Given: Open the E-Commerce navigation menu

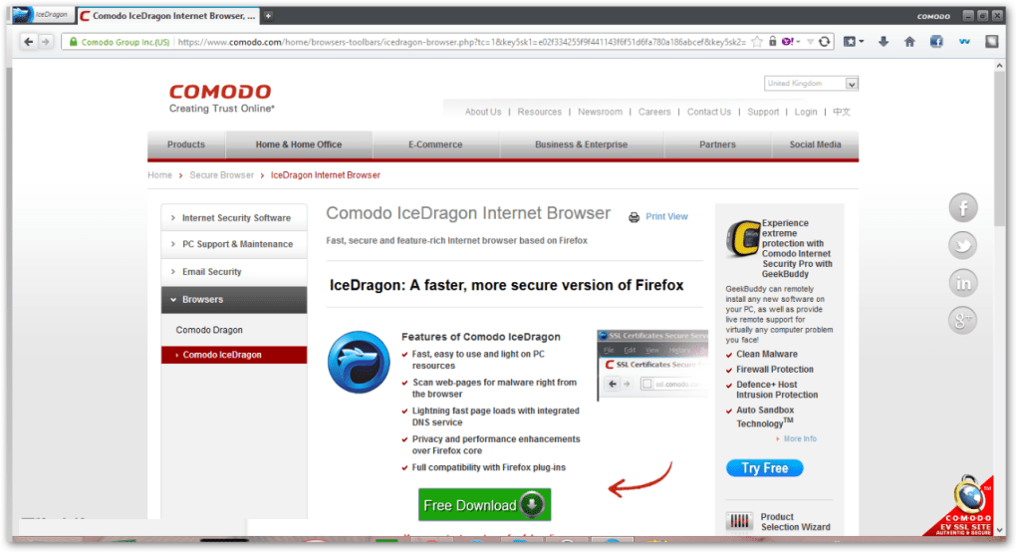Looking at the screenshot, I should coord(435,144).
